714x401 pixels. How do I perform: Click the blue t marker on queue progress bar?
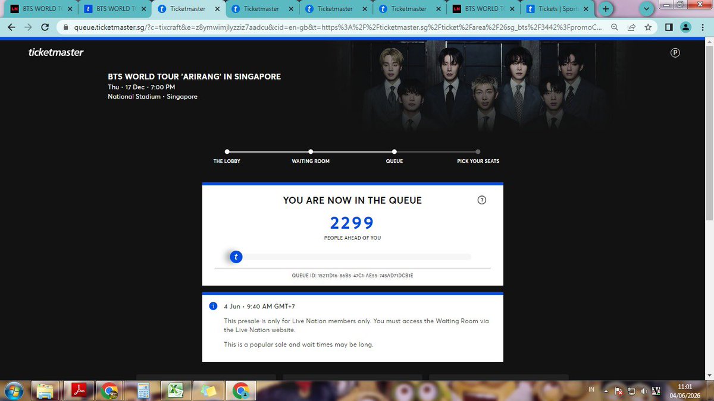tap(236, 257)
